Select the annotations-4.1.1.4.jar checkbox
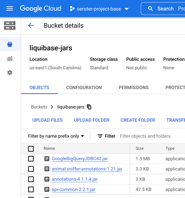Screen dimensions: 185x198 pos(31,179)
